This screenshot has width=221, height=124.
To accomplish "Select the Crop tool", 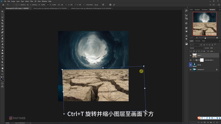I will (x=3, y=23).
